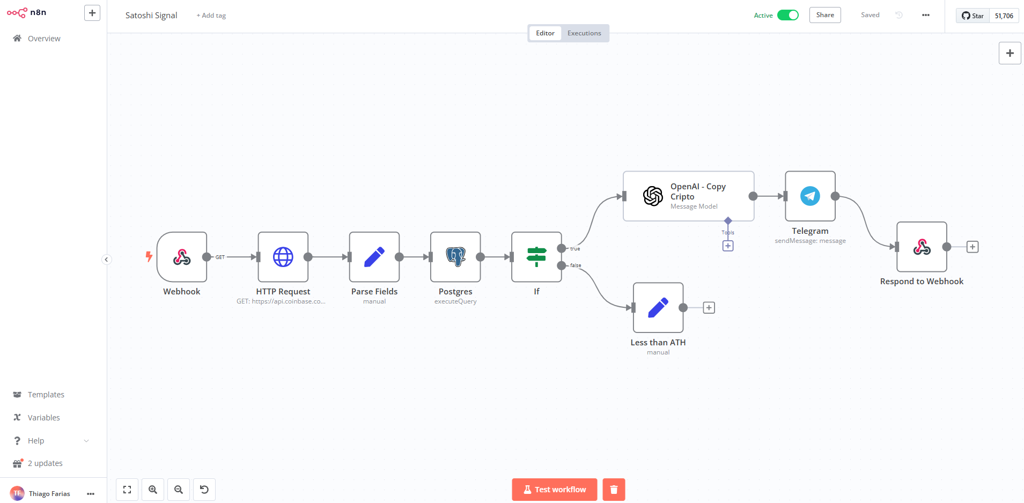The image size is (1024, 503).
Task: Select the Respond to Webhook node
Action: [922, 247]
